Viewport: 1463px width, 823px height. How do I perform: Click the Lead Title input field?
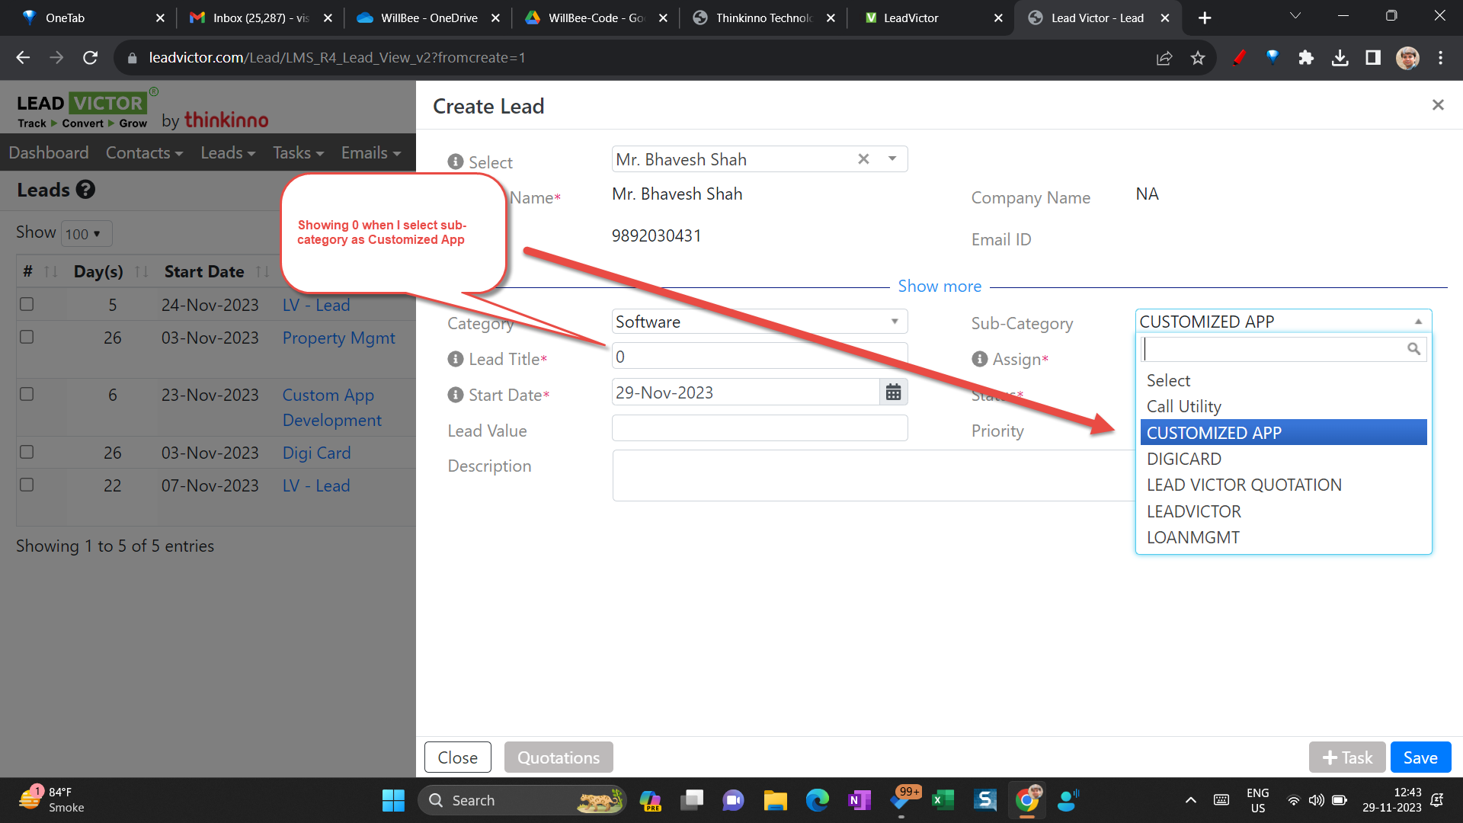coord(760,357)
